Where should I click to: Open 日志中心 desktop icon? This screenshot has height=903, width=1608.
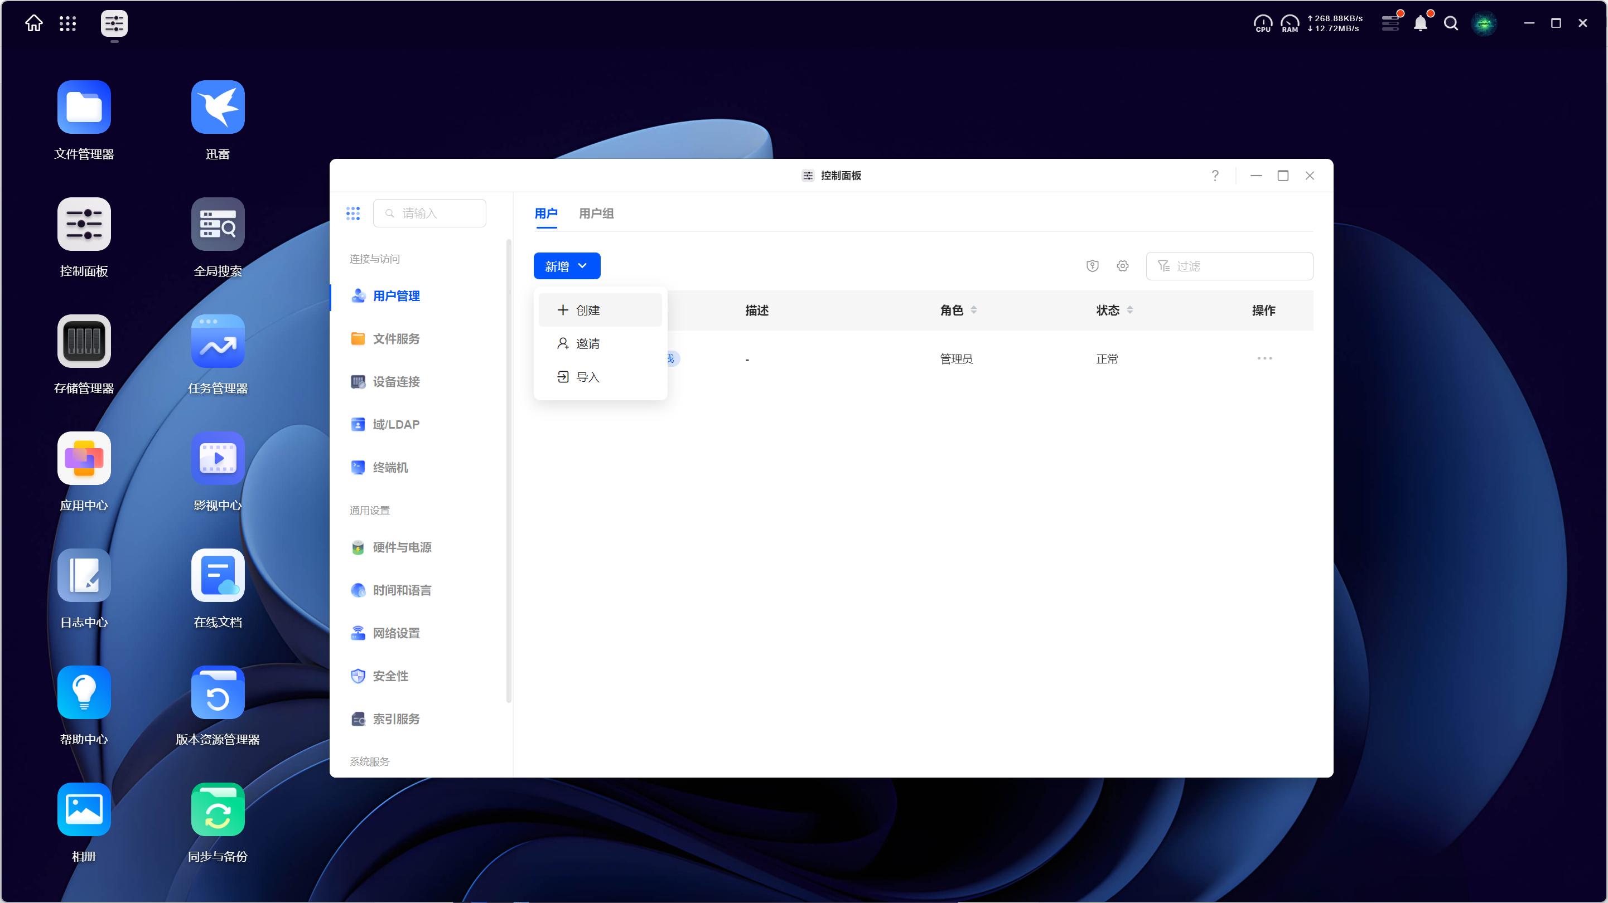click(x=84, y=575)
